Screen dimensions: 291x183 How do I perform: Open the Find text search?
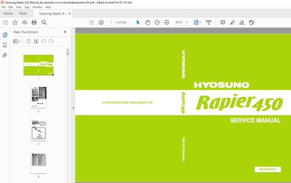tap(44, 23)
